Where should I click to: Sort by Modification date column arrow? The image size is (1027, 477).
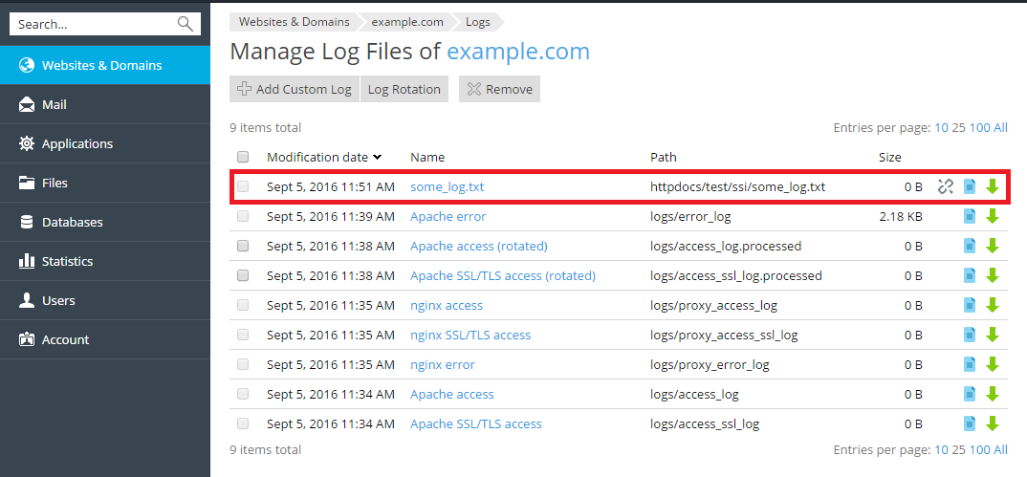(x=378, y=158)
